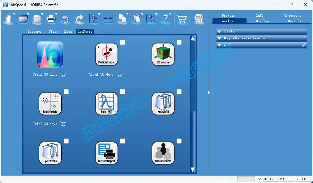Click the STOP ALL button
Image resolution: width=313 pixels, height=183 pixels.
(x=199, y=19)
